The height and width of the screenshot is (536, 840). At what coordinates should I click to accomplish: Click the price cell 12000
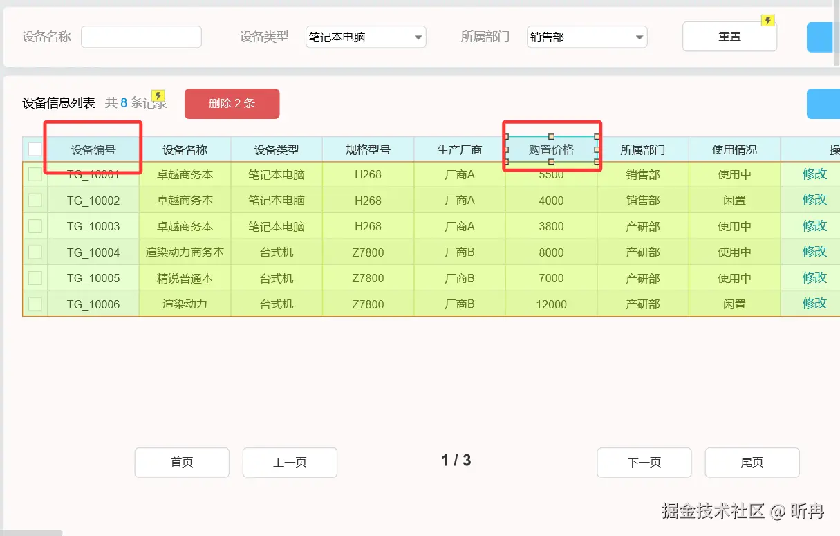[551, 304]
